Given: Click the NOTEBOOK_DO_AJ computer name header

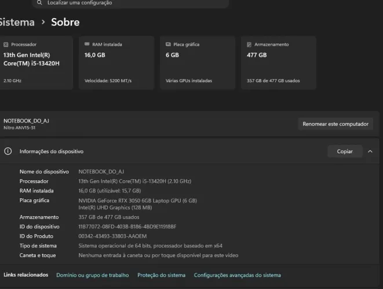Looking at the screenshot, I should click(x=26, y=121).
